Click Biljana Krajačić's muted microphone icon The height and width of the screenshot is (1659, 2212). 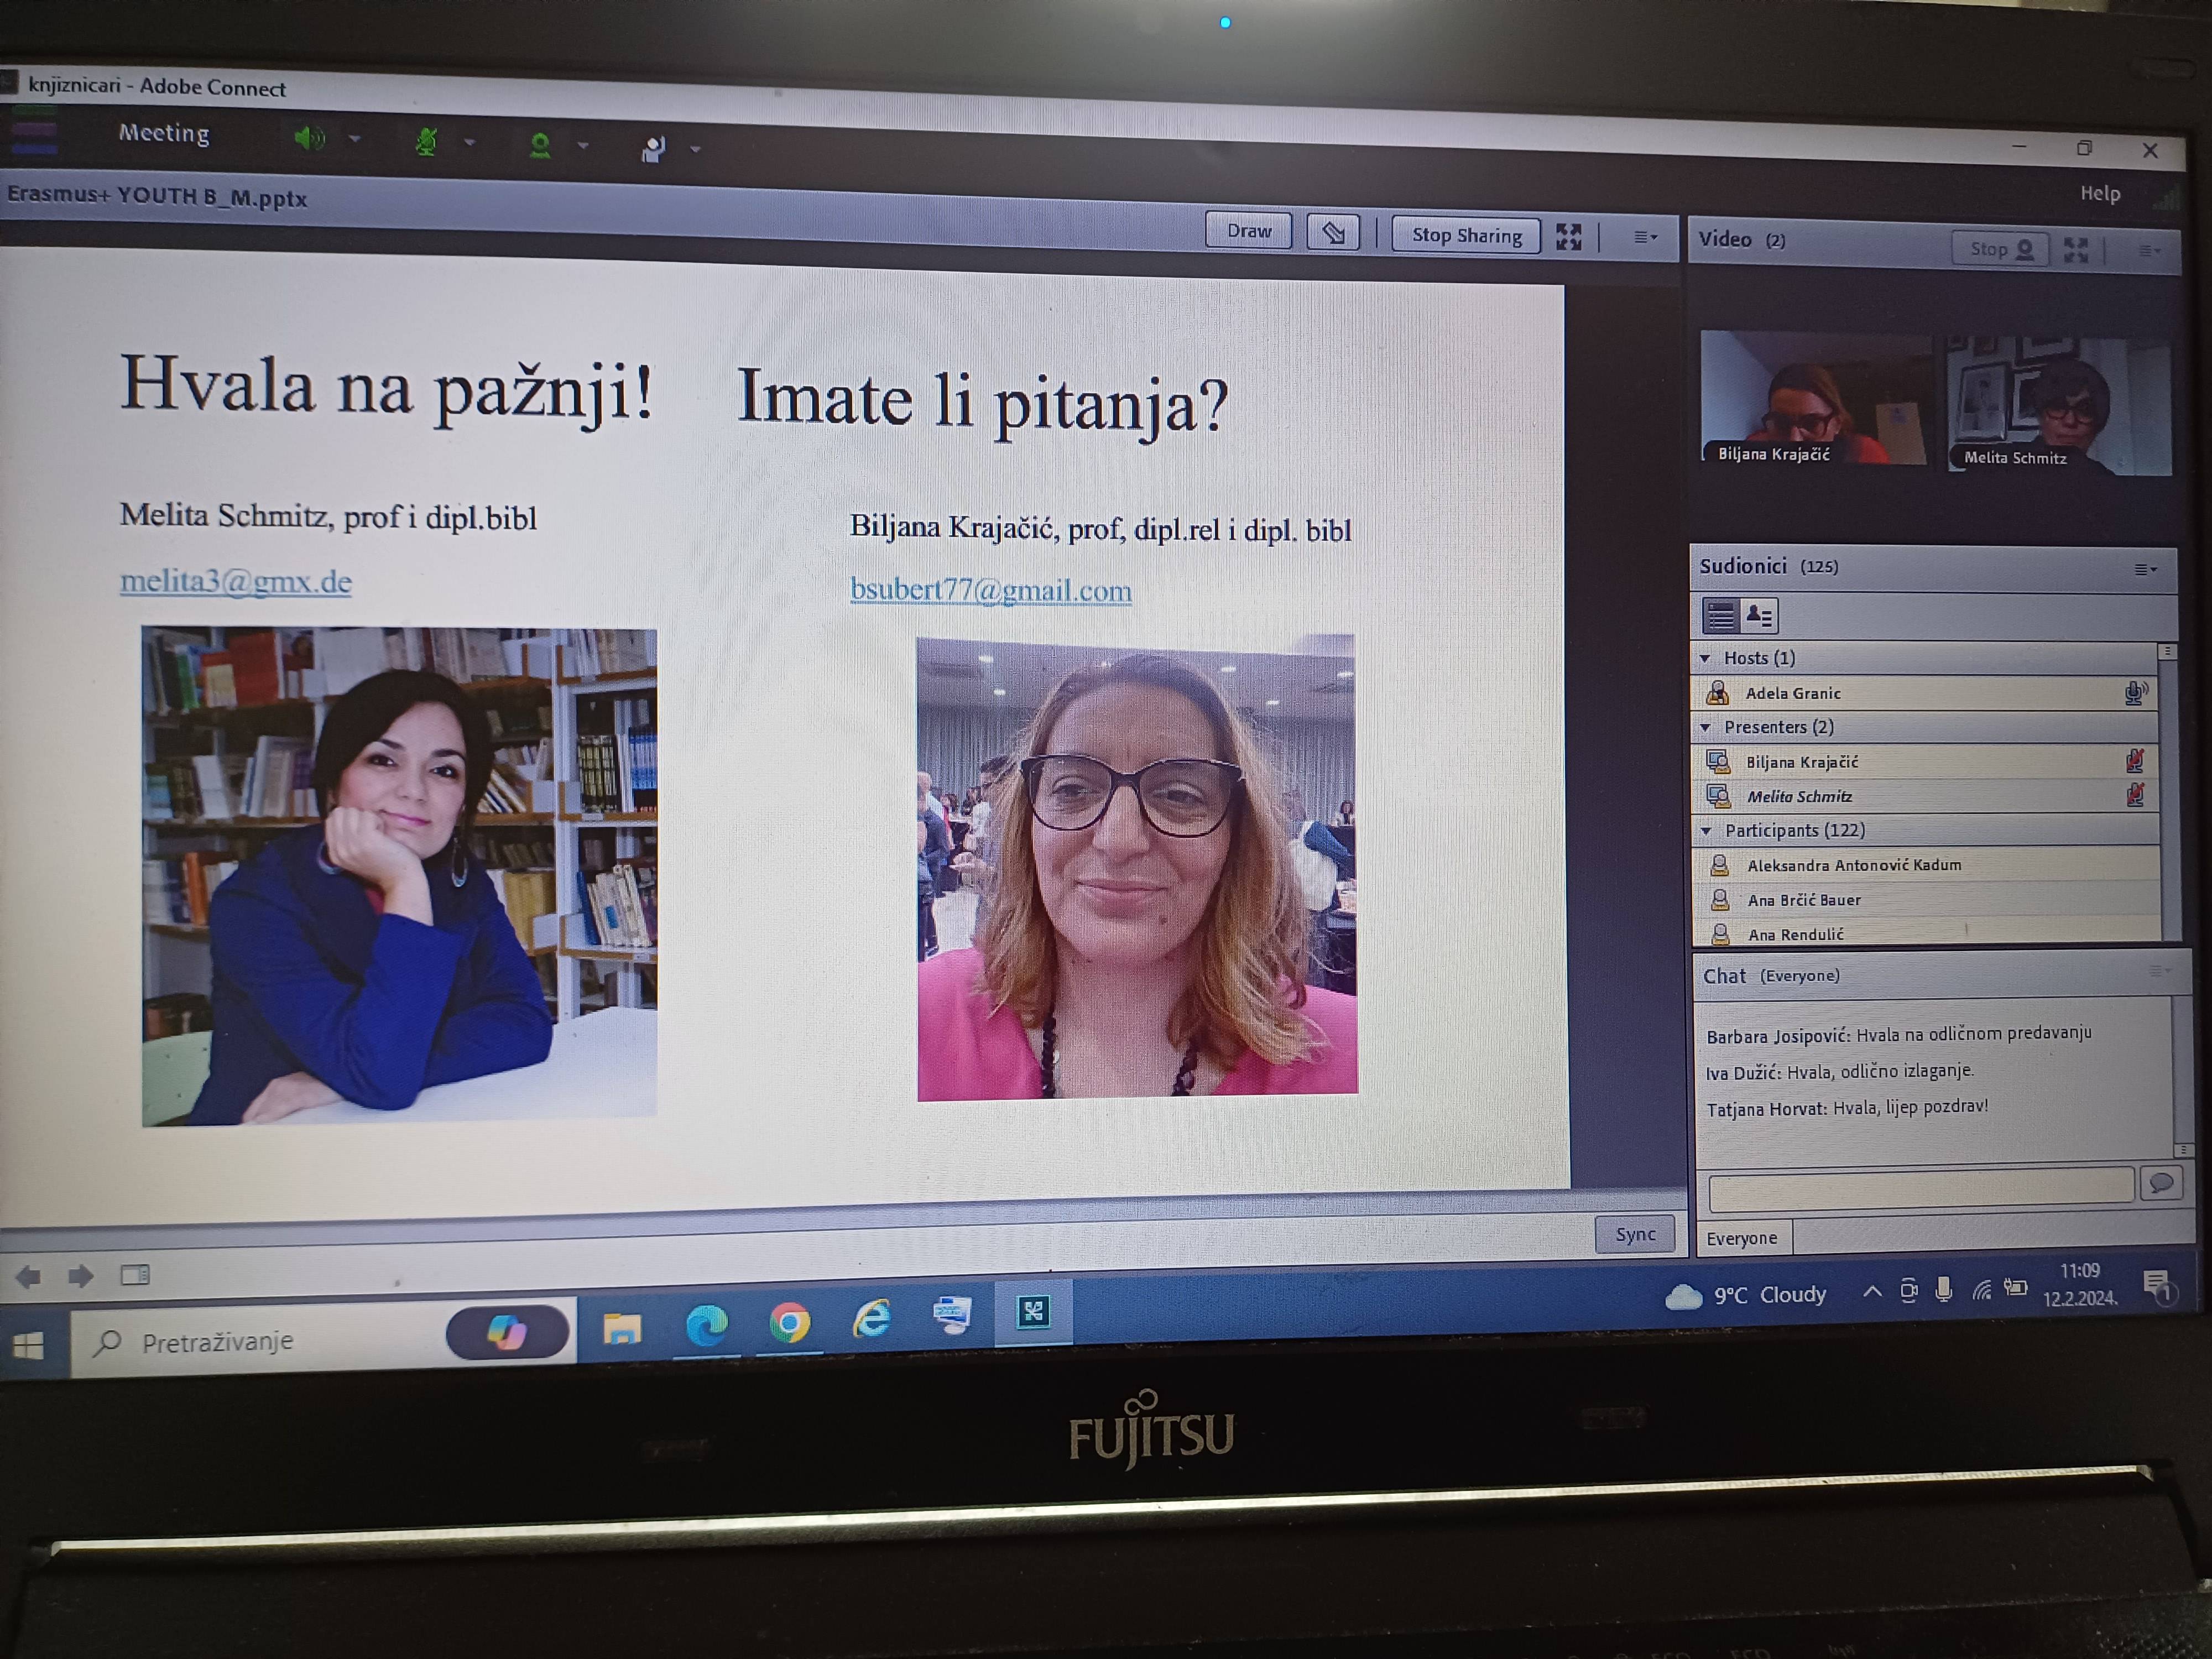click(x=2136, y=762)
